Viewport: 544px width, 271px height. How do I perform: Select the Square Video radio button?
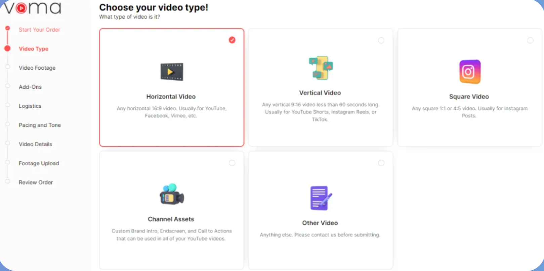530,40
